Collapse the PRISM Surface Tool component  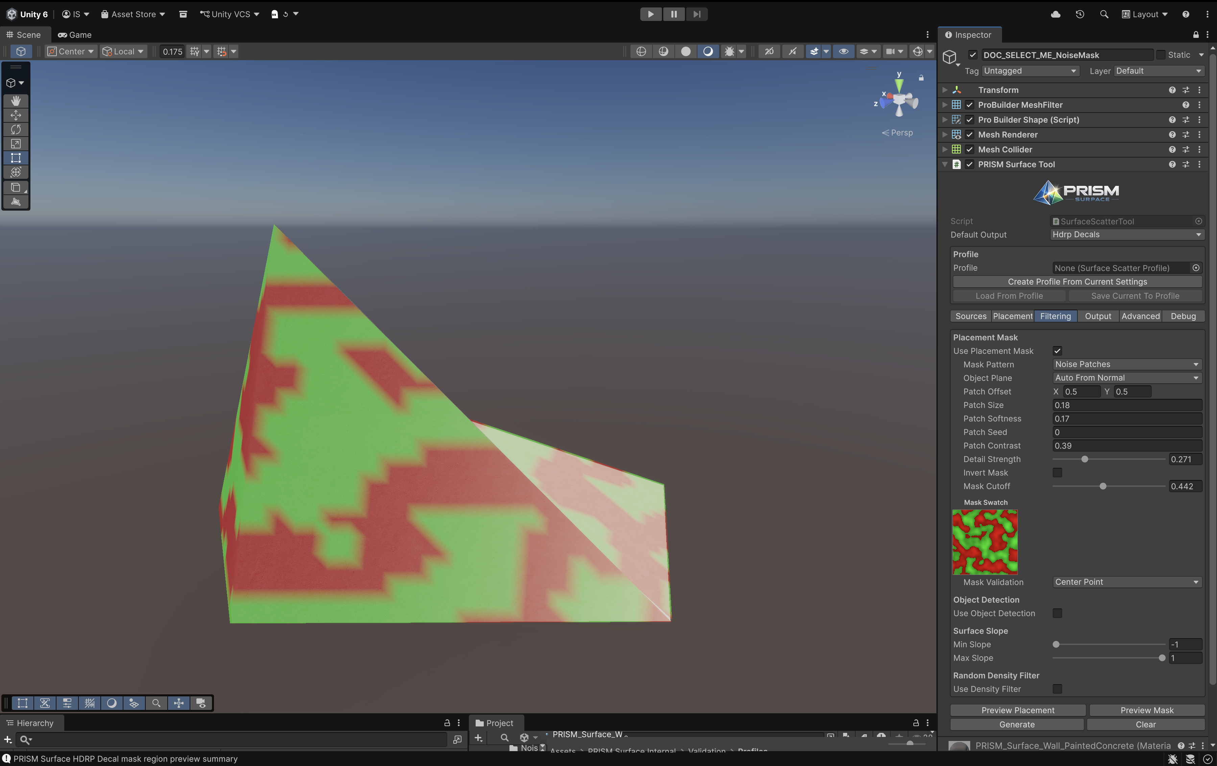(945, 165)
